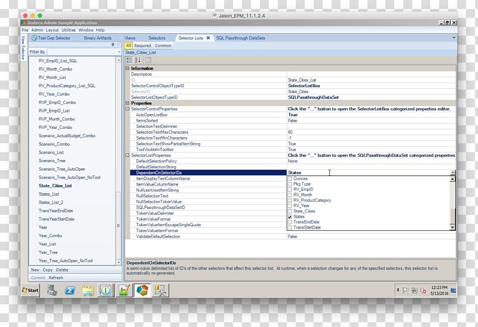Collapse the Properties section
Image resolution: width=478 pixels, height=327 pixels.
[127, 103]
